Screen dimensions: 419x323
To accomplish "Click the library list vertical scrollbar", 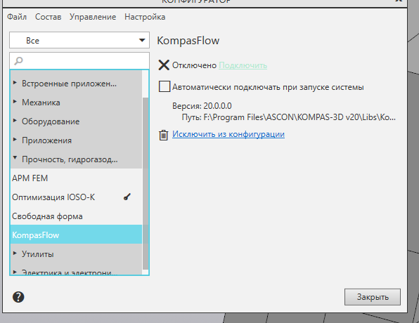I will tap(146, 183).
